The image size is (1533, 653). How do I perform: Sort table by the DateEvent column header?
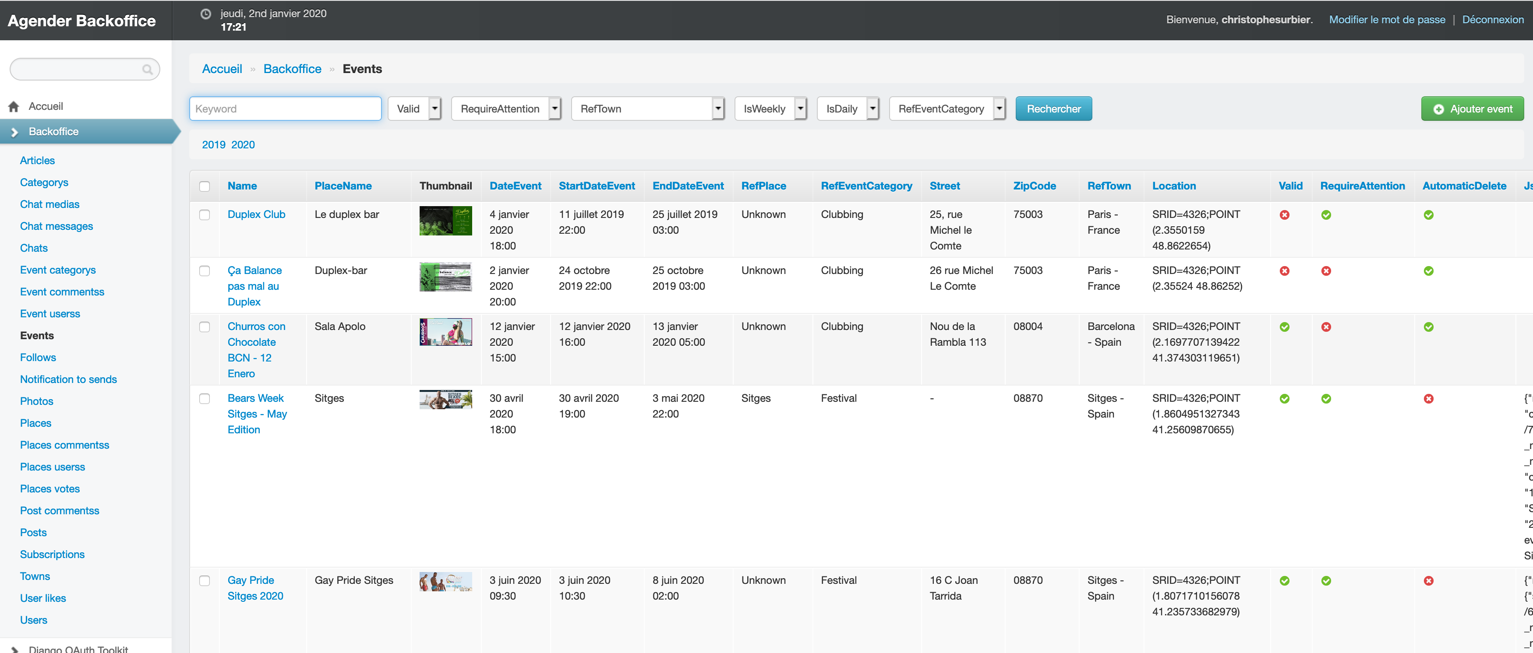[515, 186]
